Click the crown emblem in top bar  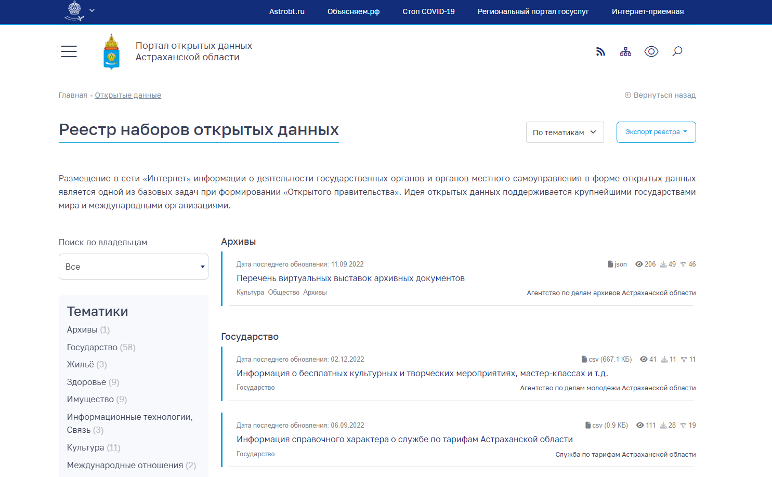click(74, 11)
